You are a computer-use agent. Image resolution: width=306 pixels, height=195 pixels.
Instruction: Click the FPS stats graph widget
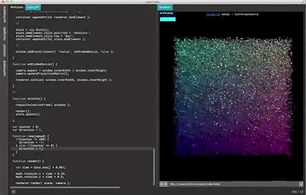[x=168, y=17]
